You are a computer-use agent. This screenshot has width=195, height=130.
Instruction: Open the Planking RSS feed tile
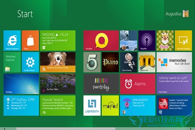(x=58, y=62)
